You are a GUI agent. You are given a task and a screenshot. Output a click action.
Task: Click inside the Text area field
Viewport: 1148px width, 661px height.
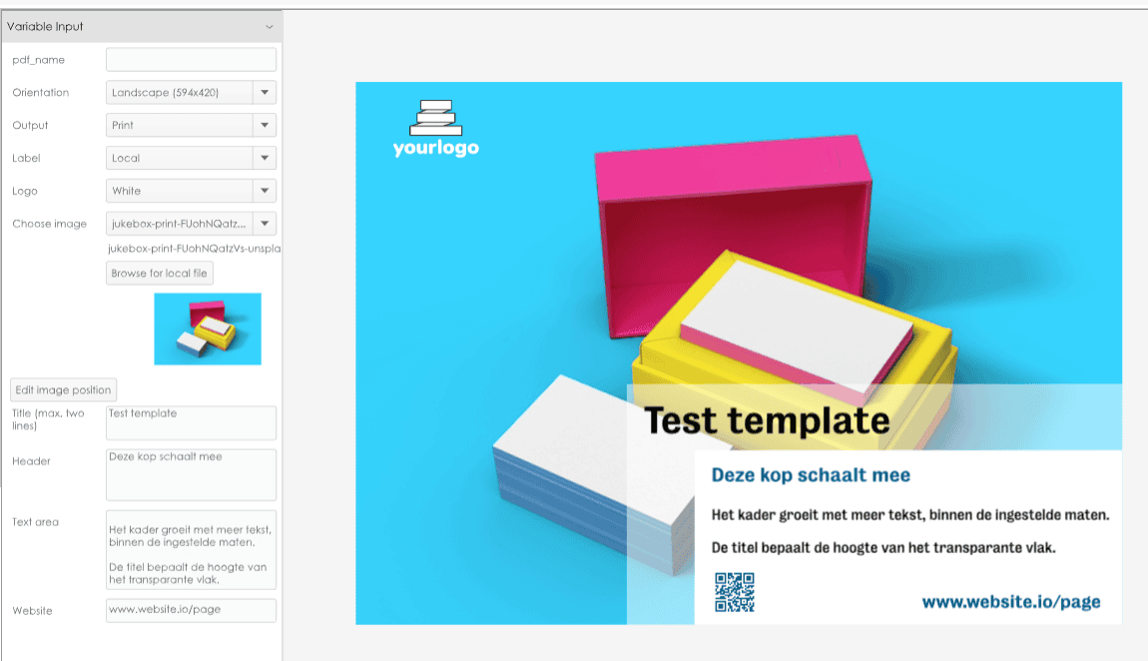pyautogui.click(x=191, y=549)
